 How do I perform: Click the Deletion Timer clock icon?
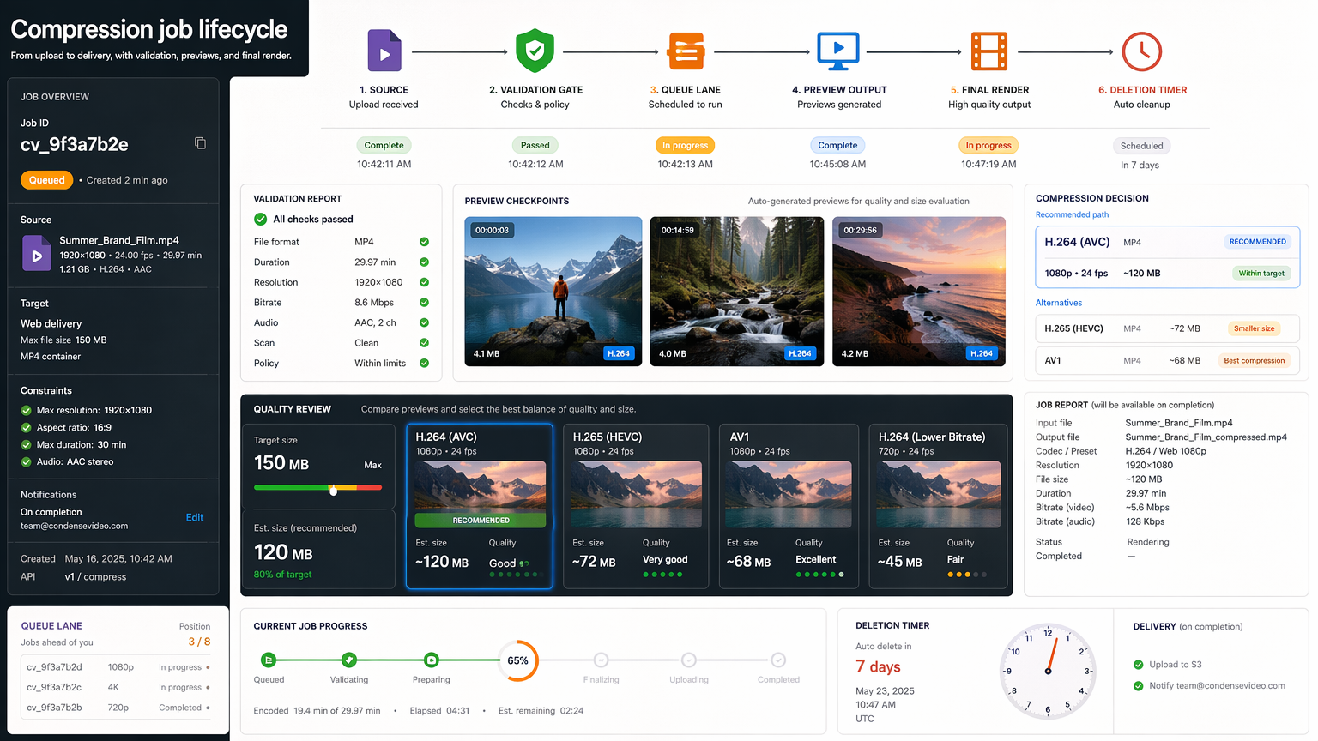1142,51
